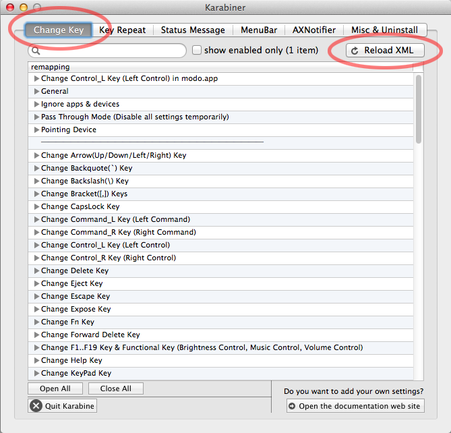This screenshot has width=451, height=433.
Task: Expand the General section
Action: coord(36,91)
